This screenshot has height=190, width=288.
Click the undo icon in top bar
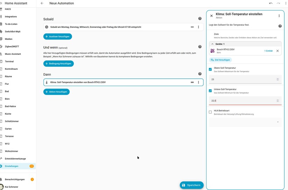click(x=271, y=3)
